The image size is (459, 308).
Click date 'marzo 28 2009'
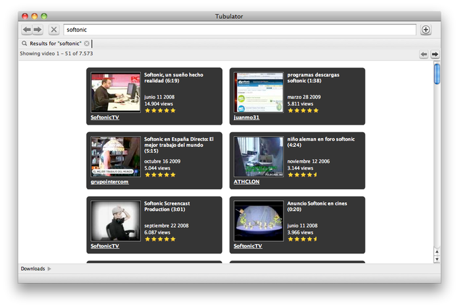304,97
